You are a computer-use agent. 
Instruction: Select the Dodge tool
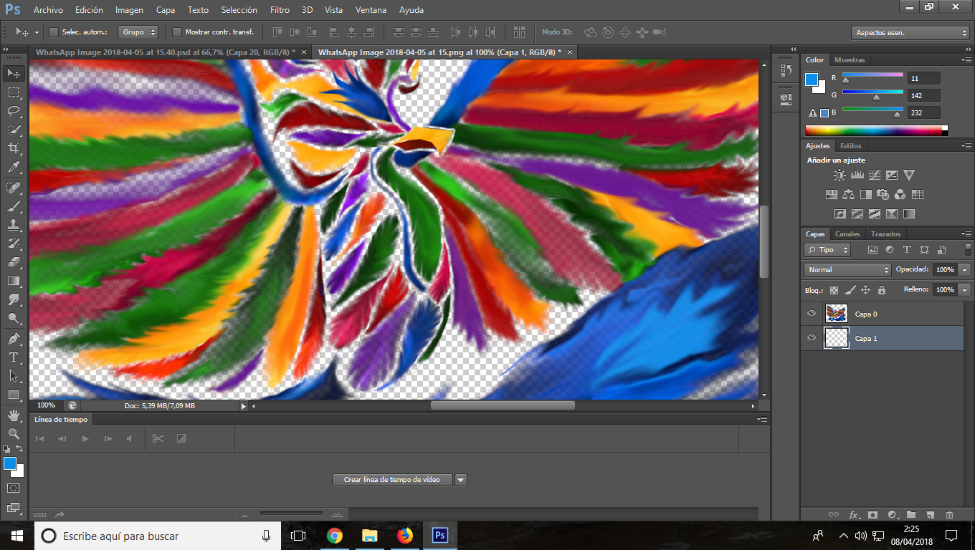click(14, 318)
